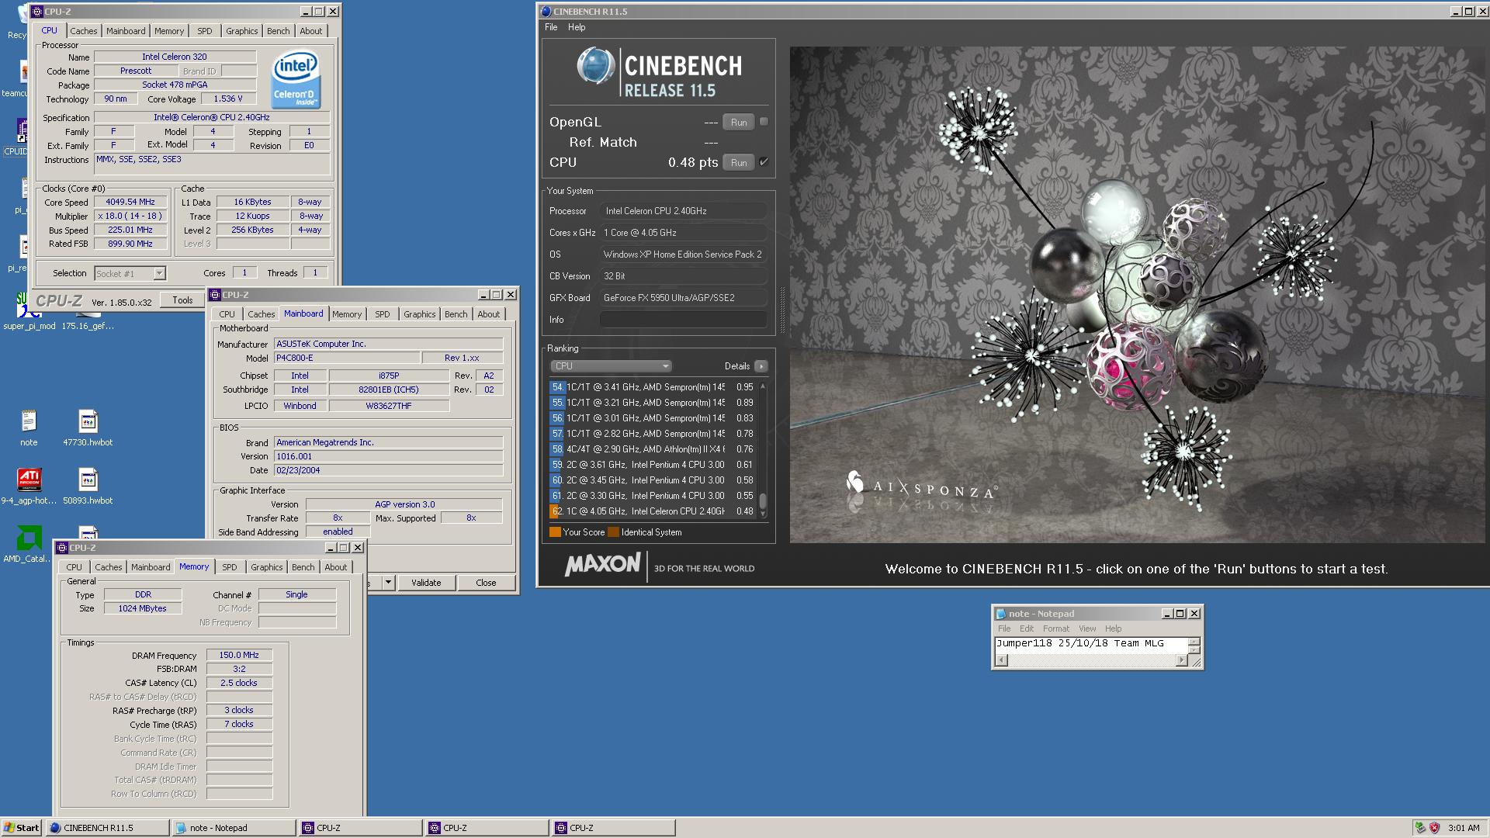
Task: Open the View menu in Notepad
Action: 1087,628
